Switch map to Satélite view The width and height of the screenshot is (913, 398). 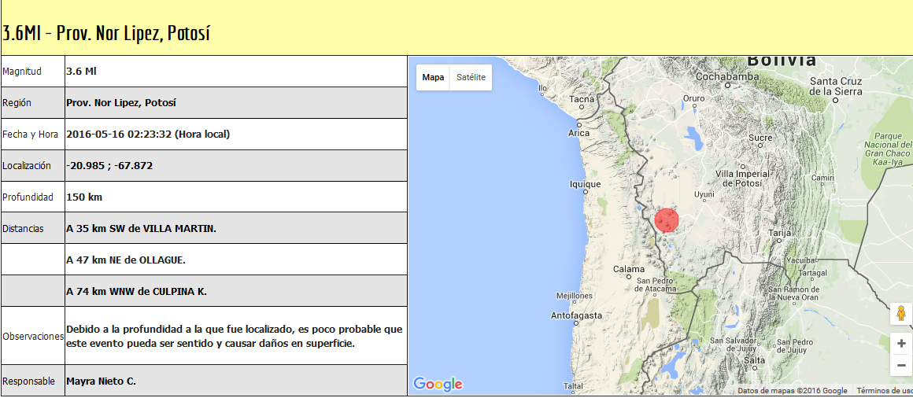click(x=471, y=77)
